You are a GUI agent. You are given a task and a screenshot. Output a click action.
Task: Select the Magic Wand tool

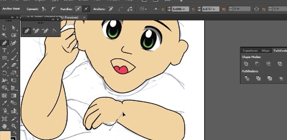[4, 35]
